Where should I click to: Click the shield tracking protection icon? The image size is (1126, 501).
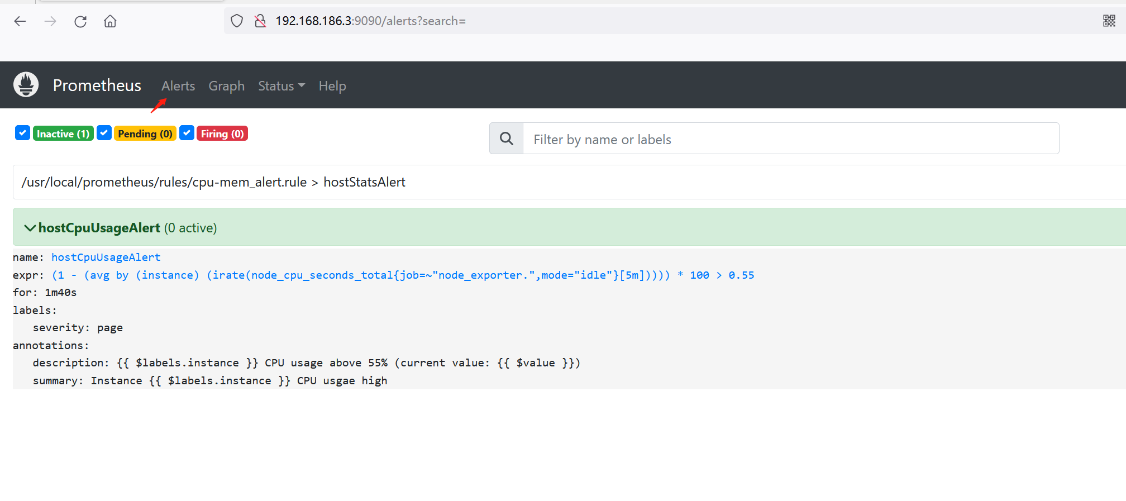click(237, 21)
